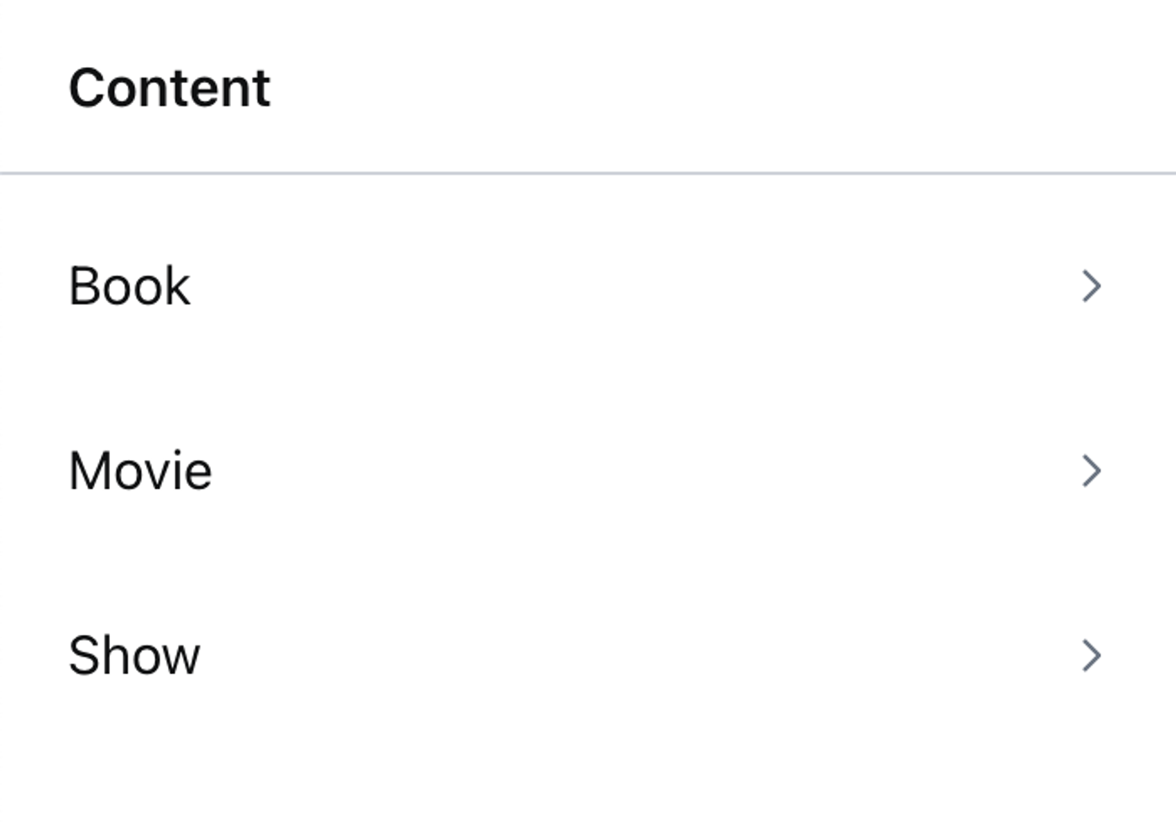
Task: Tap the right arrow icon beside Book
Action: click(x=1091, y=286)
